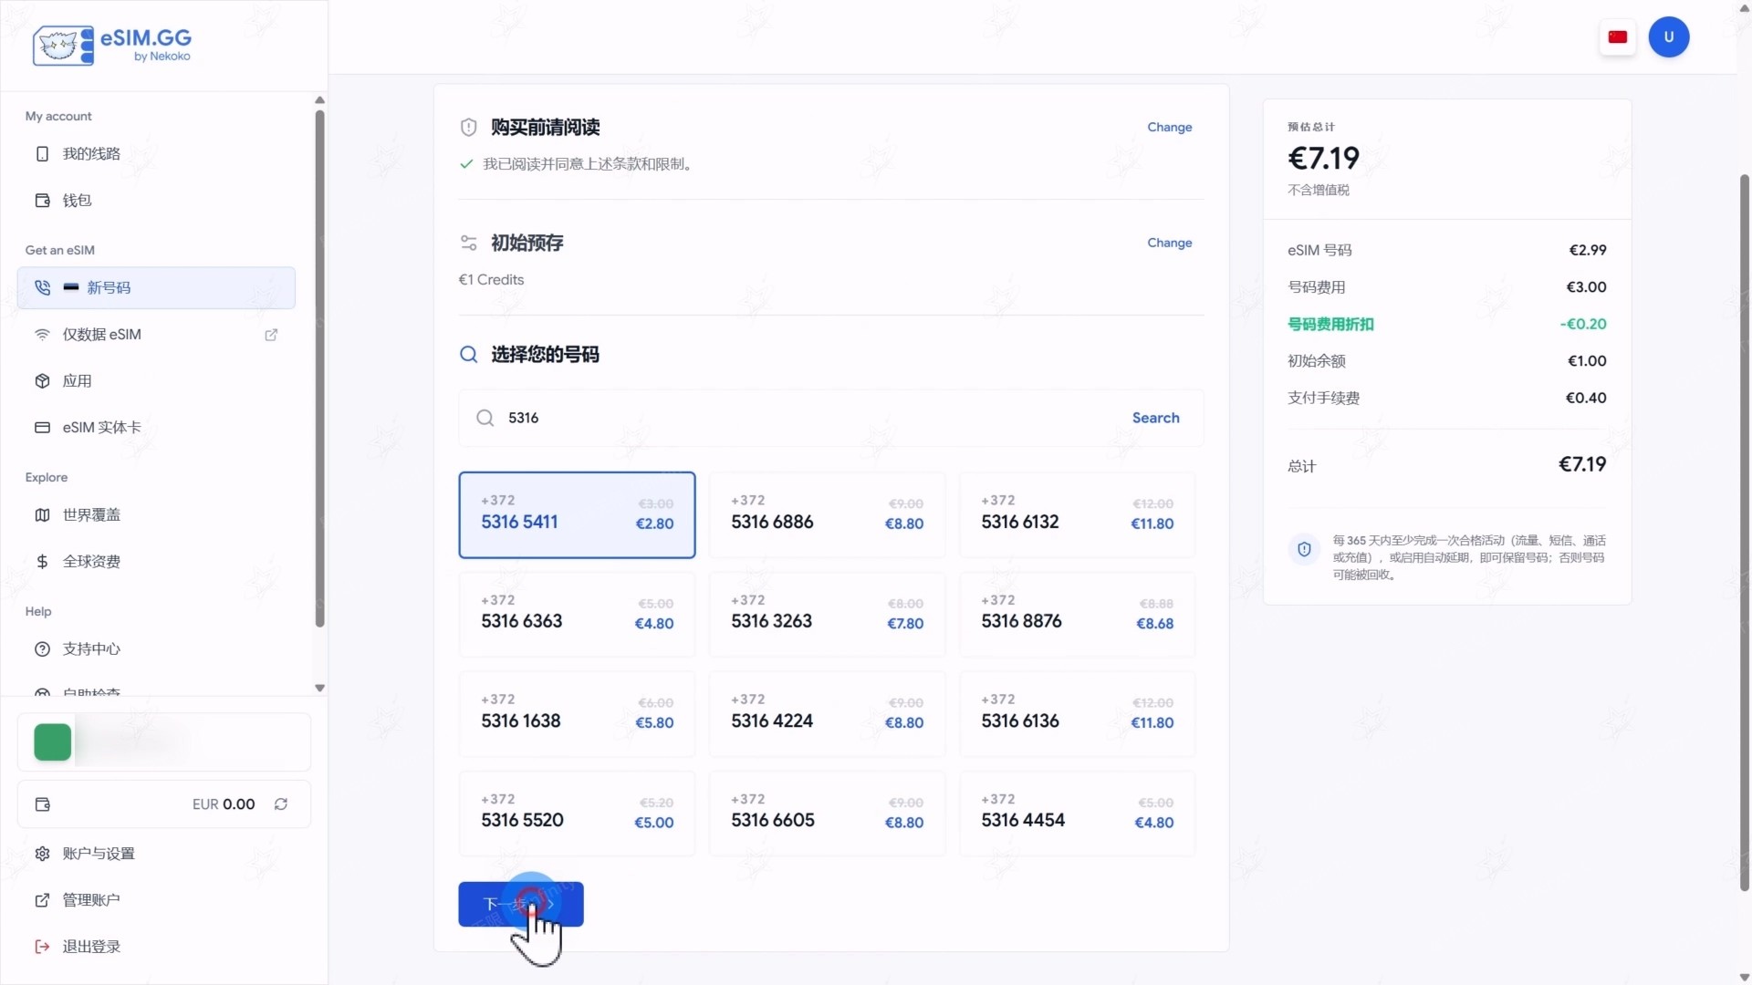The image size is (1752, 985).
Task: Open 全球资费 rates page
Action: tap(156, 561)
